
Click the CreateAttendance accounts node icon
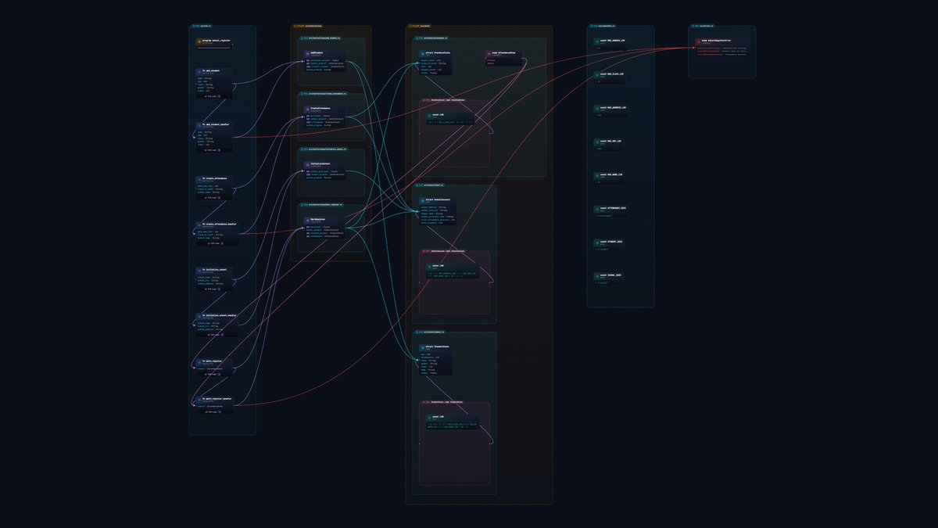(308, 109)
